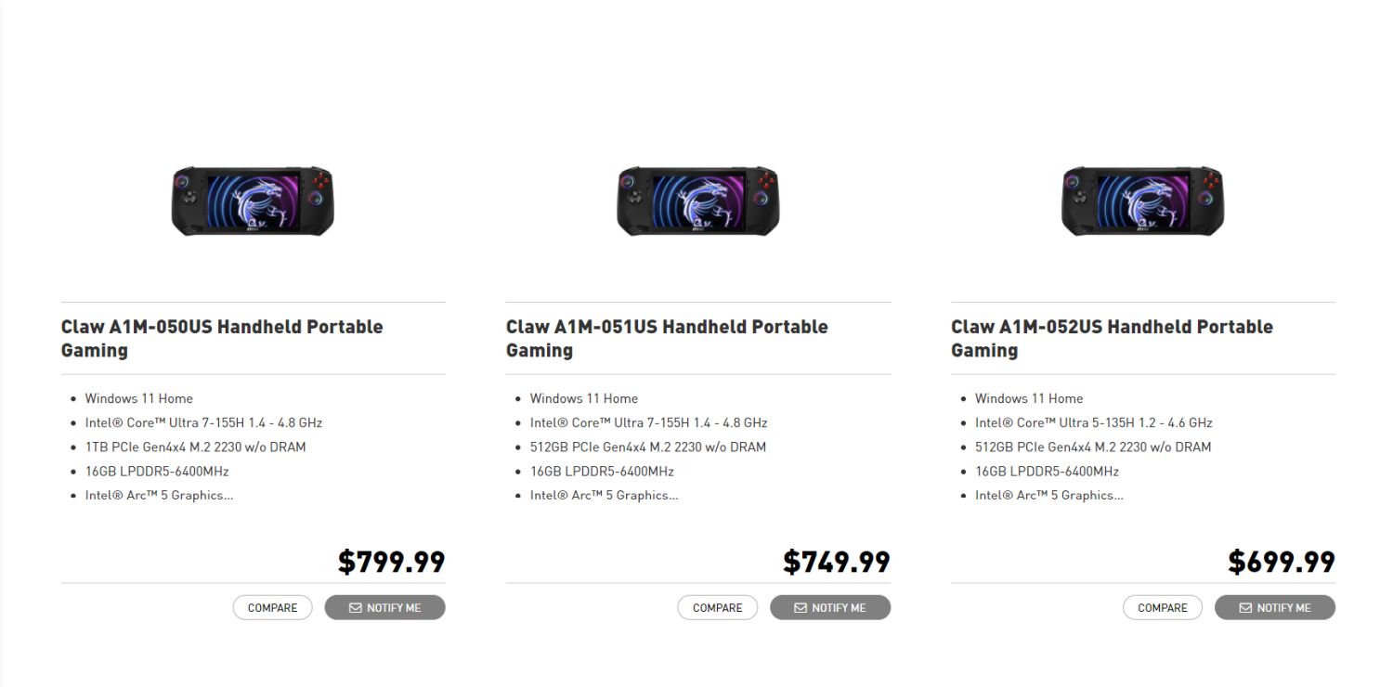Viewport: 1393px width, 687px height.
Task: Click envelope icon on A1M-052US Notify Me
Action: point(1245,608)
